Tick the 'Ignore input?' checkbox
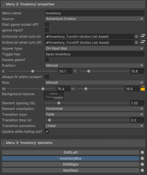The width and height of the screenshot is (147, 175). [47, 30]
